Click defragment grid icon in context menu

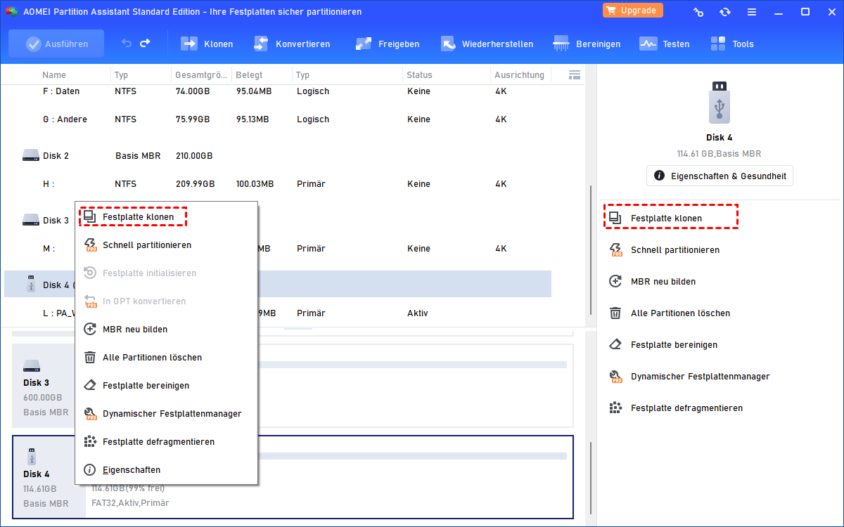click(90, 442)
